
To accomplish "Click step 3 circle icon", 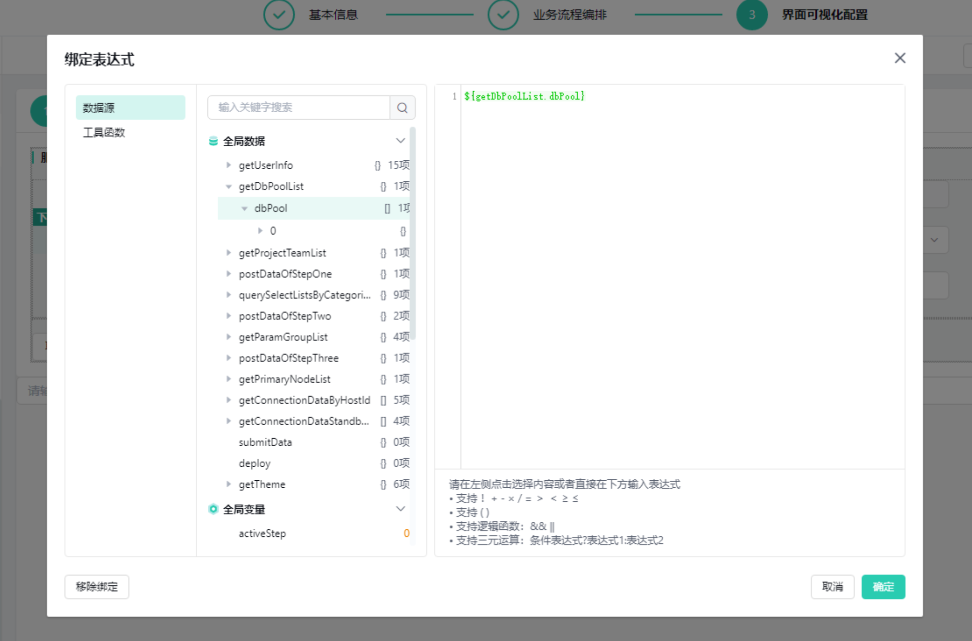I will (x=751, y=15).
